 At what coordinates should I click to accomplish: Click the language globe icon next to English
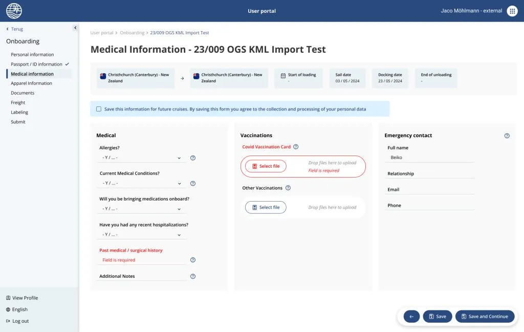pyautogui.click(x=8, y=309)
